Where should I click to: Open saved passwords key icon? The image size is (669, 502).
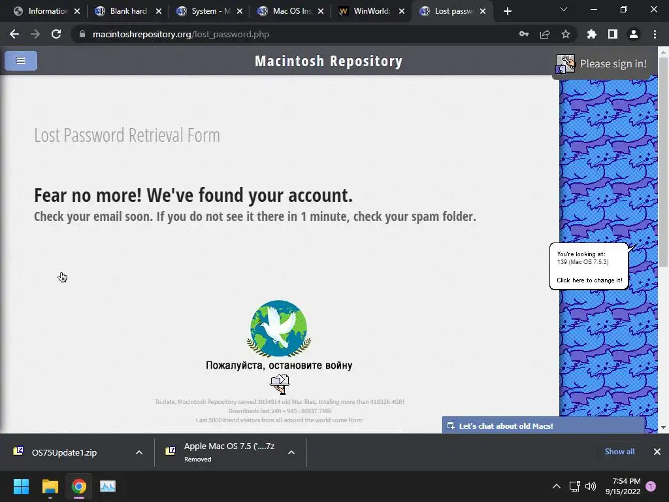coord(524,34)
